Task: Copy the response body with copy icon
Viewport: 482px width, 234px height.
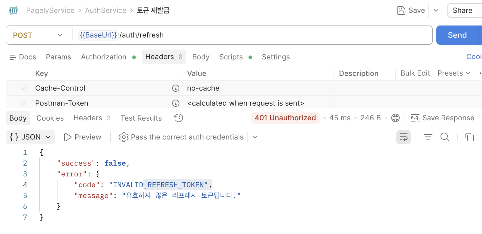Action: [x=470, y=137]
